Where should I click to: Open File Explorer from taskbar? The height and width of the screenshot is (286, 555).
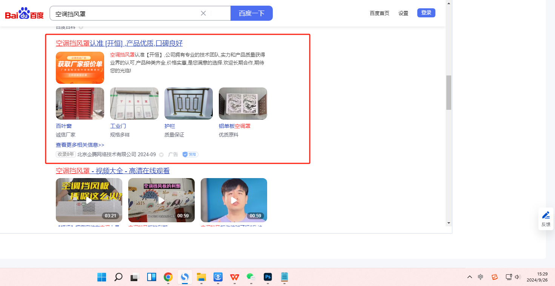point(201,277)
